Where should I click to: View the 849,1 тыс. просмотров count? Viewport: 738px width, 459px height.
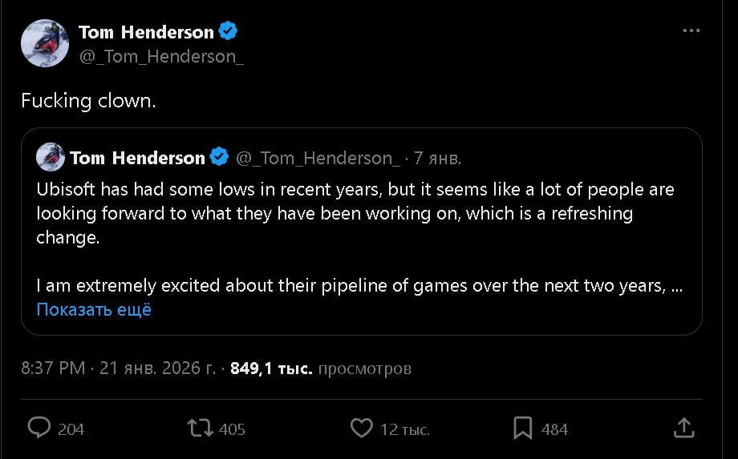321,368
